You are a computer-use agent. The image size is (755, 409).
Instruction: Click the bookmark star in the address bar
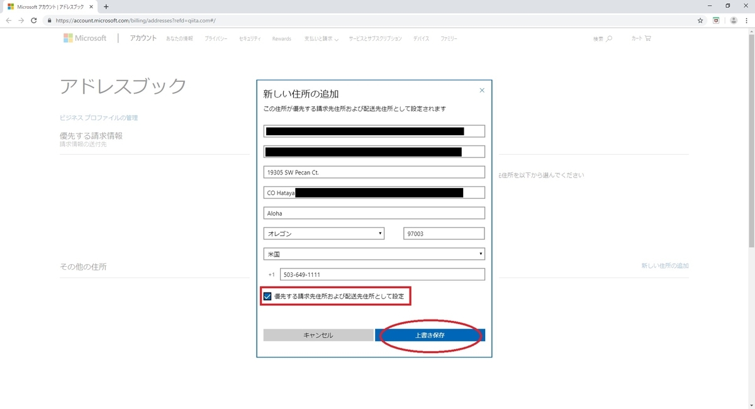700,20
